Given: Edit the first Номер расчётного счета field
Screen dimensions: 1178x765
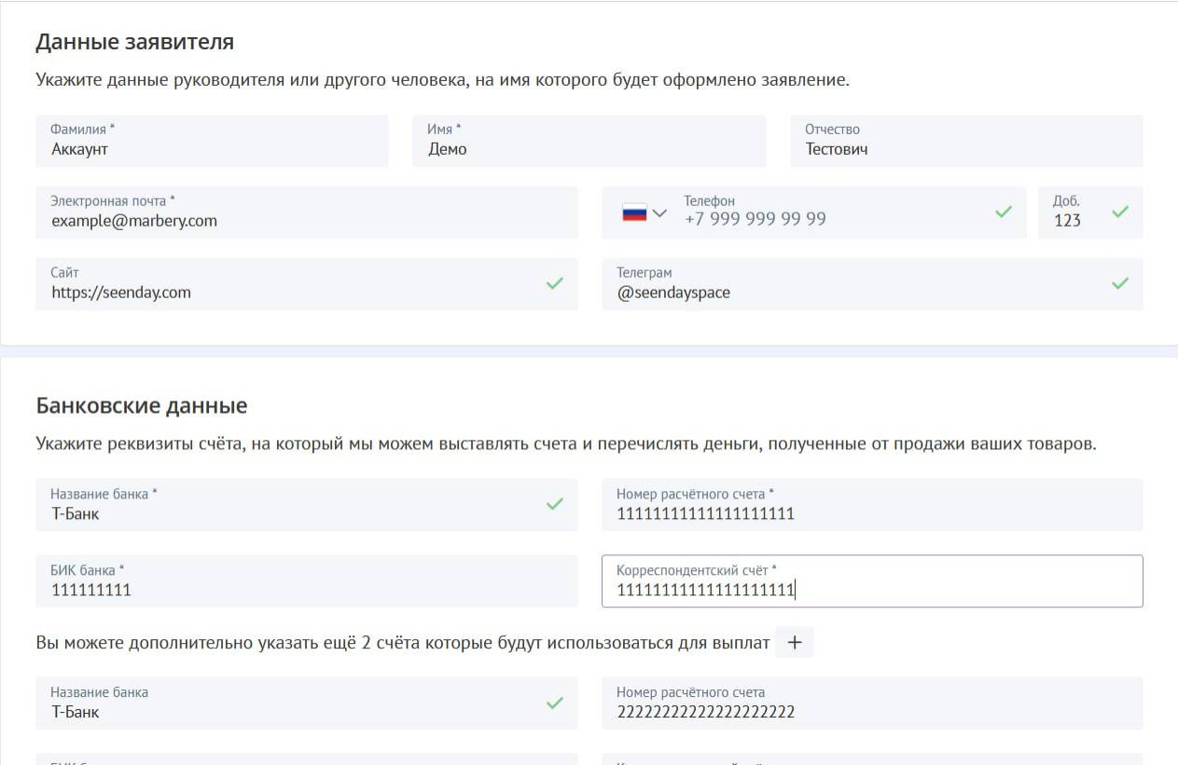Looking at the screenshot, I should [x=872, y=513].
